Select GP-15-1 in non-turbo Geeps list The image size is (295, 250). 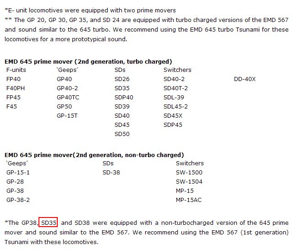pyautogui.click(x=18, y=173)
